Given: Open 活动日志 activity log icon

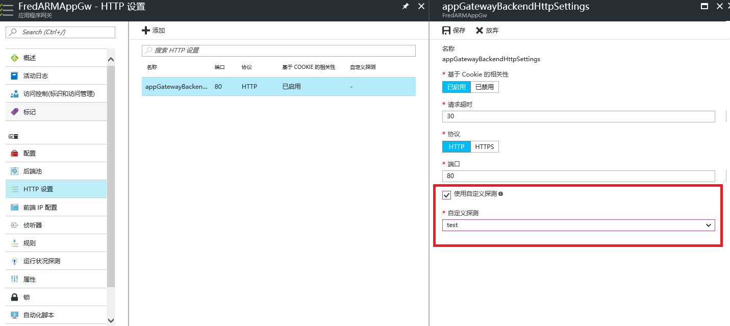Looking at the screenshot, I should click(x=14, y=76).
